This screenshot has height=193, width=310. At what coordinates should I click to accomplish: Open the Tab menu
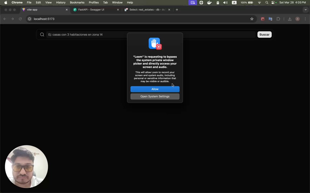pyautogui.click(x=105, y=3)
